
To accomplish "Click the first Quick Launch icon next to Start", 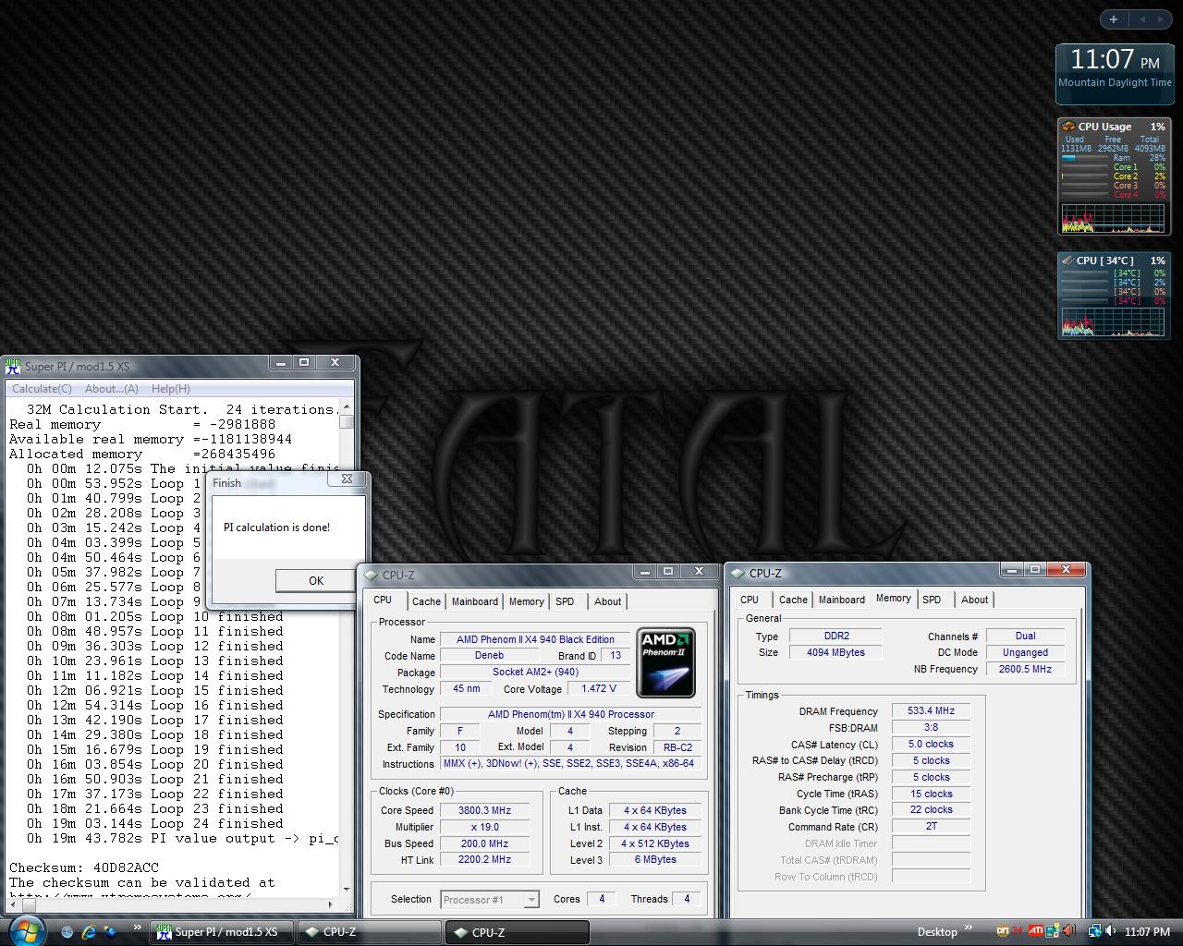I will (x=67, y=932).
